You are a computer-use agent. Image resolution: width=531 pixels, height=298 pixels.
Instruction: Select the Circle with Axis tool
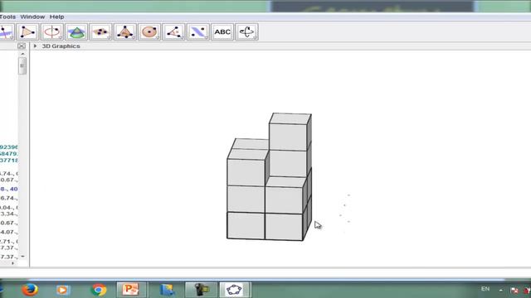tap(51, 32)
